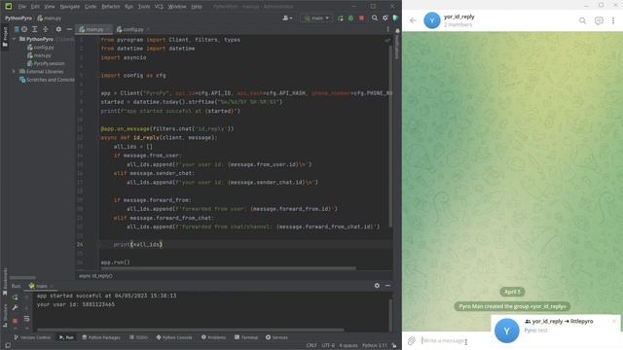Open Services tool window
The image size is (623, 350).
[x=276, y=337]
